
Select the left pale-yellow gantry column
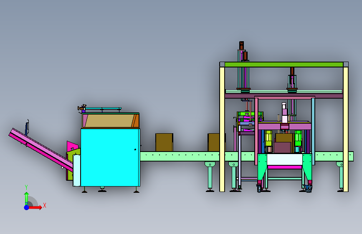[222, 129]
